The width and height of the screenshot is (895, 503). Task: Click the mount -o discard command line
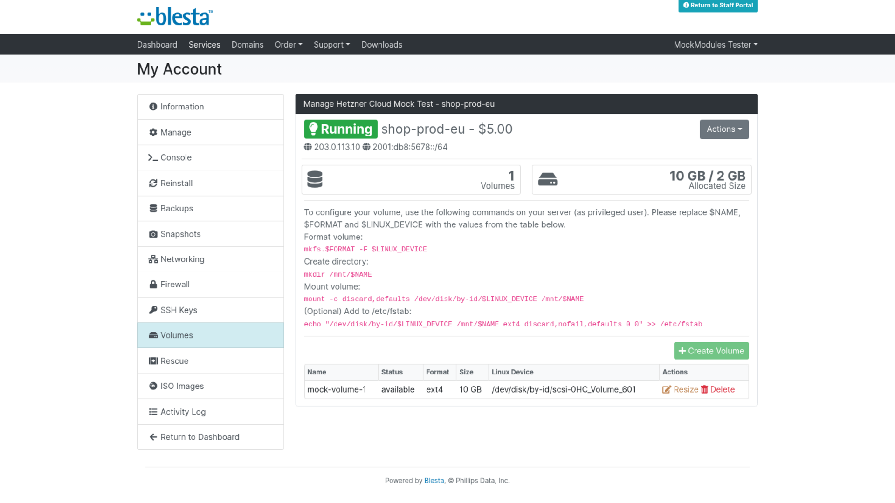tap(444, 299)
